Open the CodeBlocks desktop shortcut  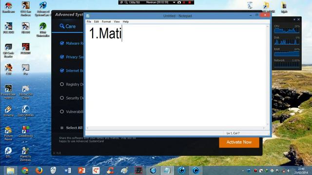pyautogui.click(x=25, y=132)
